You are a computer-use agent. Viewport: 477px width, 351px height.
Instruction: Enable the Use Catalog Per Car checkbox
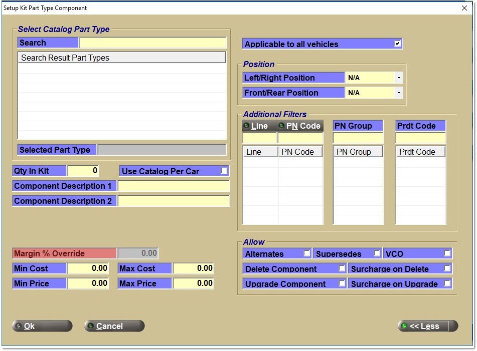coord(224,171)
